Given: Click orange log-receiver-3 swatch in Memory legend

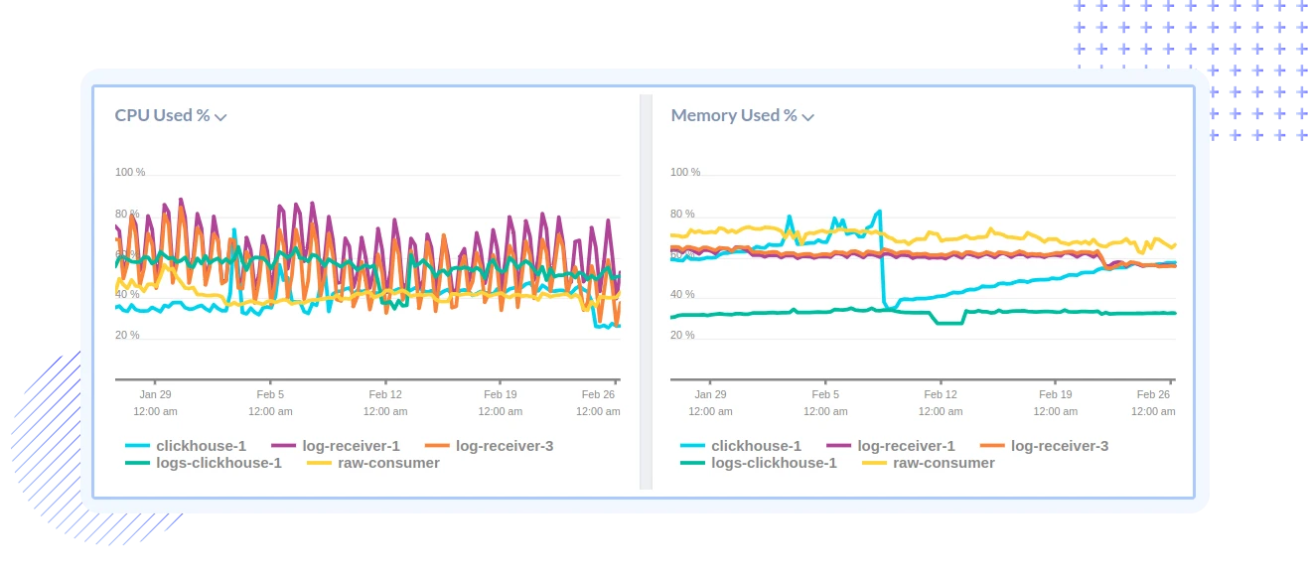Looking at the screenshot, I should (992, 446).
